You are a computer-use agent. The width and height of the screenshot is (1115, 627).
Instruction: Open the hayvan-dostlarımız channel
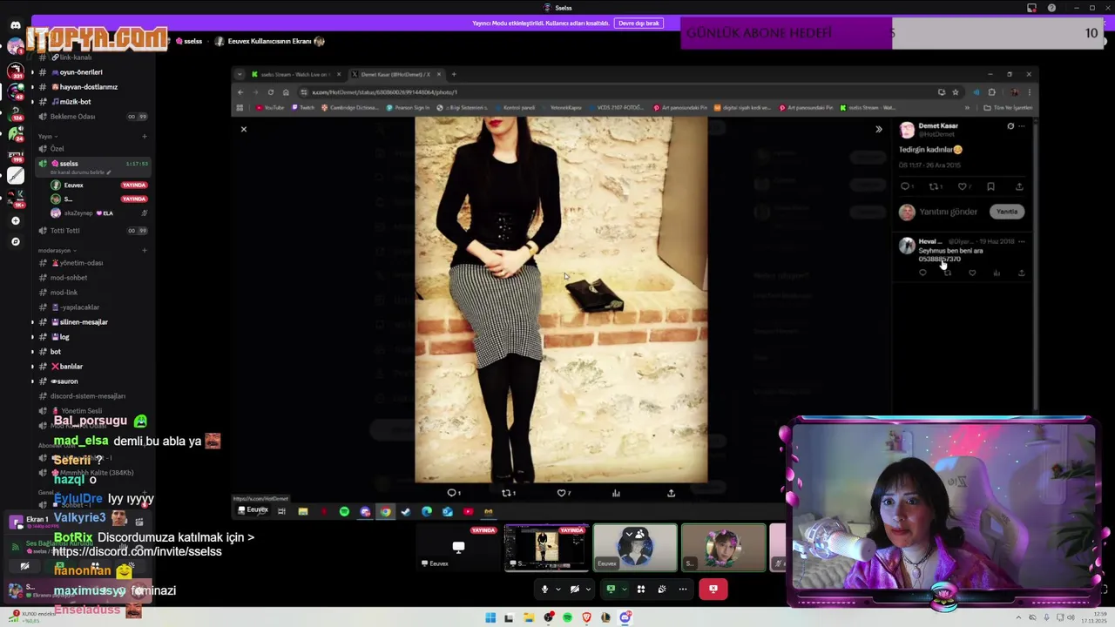89,87
